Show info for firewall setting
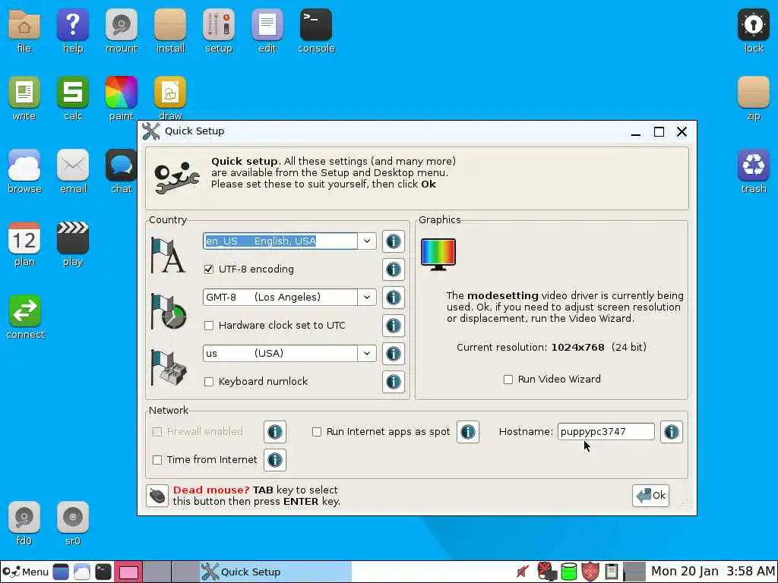Viewport: 778px width, 583px height. tap(275, 432)
